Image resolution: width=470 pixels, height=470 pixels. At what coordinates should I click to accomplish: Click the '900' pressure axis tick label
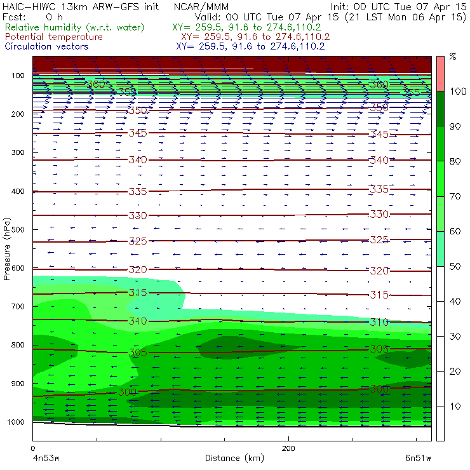pos(18,384)
